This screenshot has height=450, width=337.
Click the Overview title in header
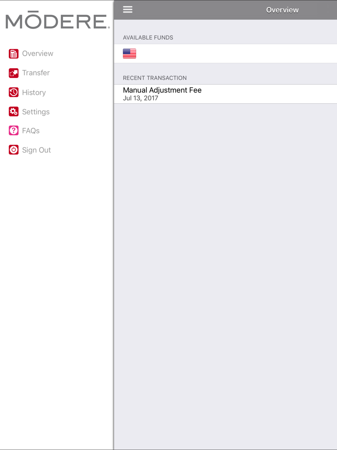tap(282, 10)
